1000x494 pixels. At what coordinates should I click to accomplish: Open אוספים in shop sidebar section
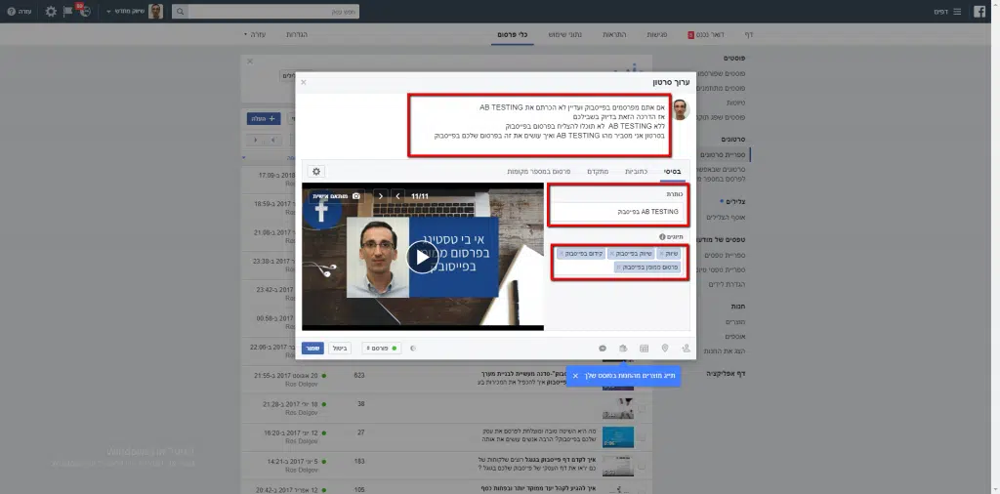[x=735, y=336]
